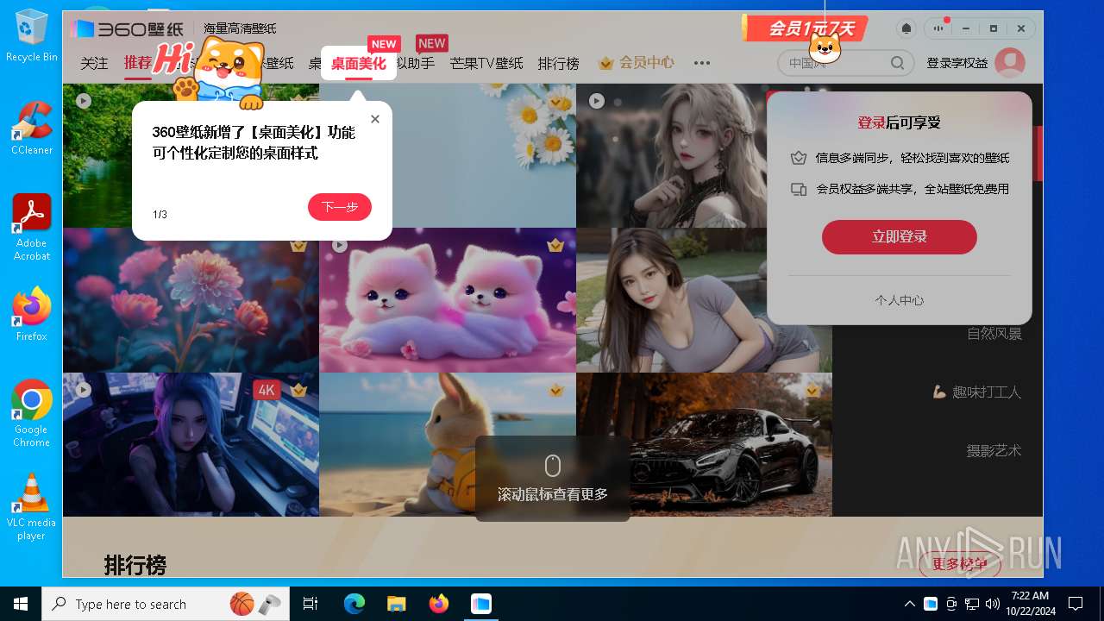Open the 芒果TV壁纸 tab
This screenshot has height=621, width=1104.
[486, 63]
